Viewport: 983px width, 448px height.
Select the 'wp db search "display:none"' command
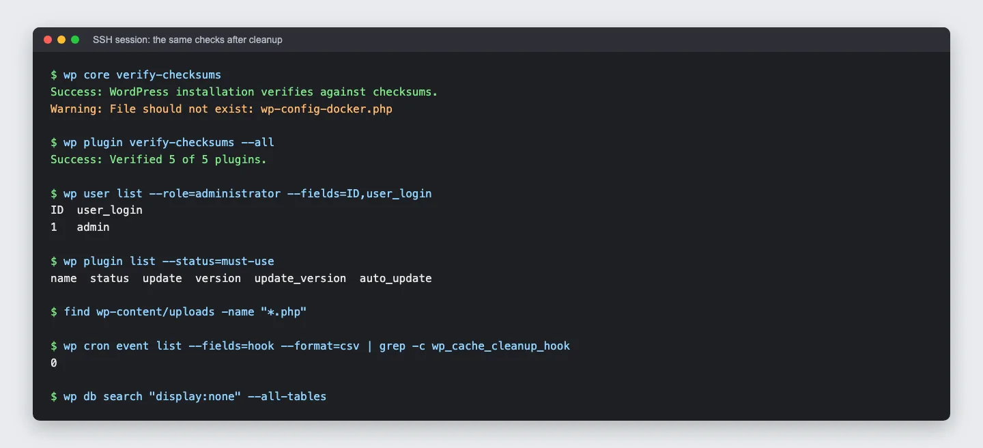tap(188, 397)
